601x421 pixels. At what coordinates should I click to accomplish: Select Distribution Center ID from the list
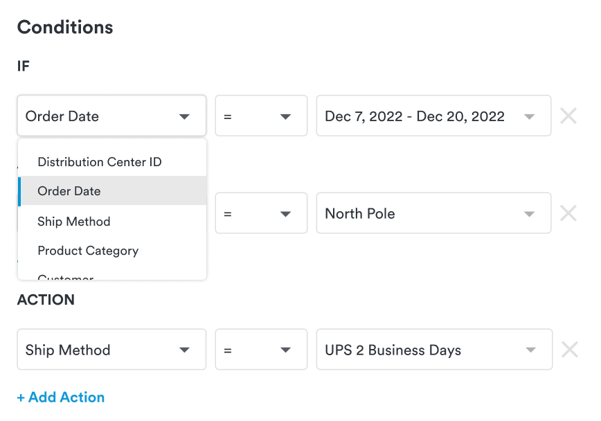click(x=100, y=162)
